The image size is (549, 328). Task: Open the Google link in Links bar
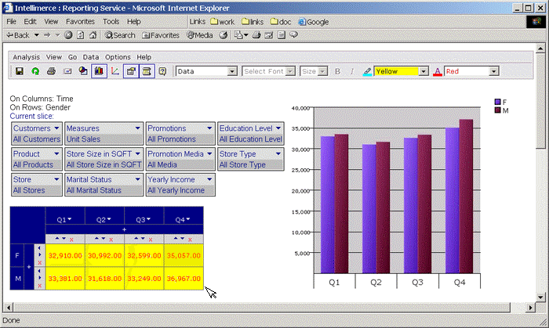tap(314, 22)
